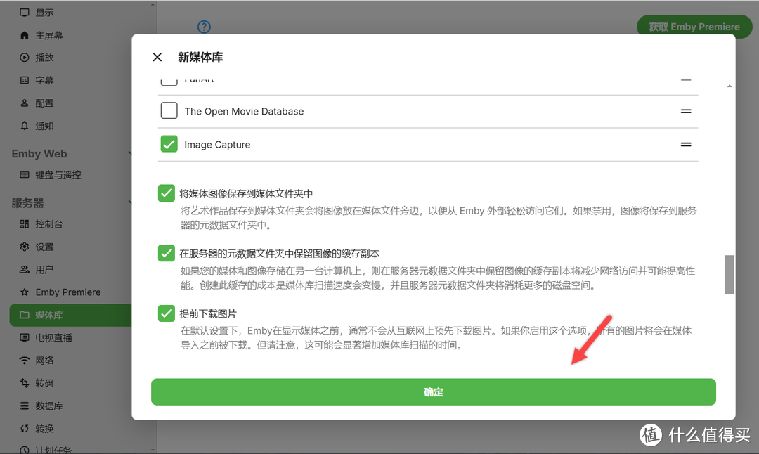759x454 pixels.
Task: Click the 网络 wifi icon
Action: [x=24, y=361]
